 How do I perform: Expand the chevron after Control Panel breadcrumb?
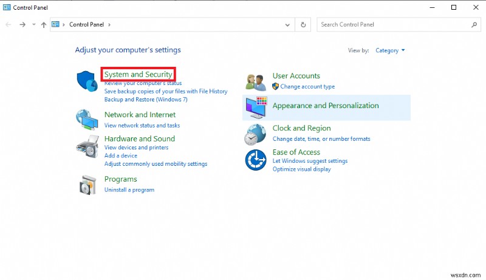(109, 24)
